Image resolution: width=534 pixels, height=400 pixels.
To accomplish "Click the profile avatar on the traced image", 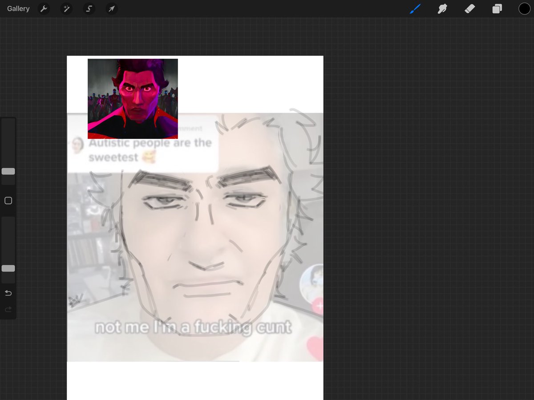I will point(311,285).
